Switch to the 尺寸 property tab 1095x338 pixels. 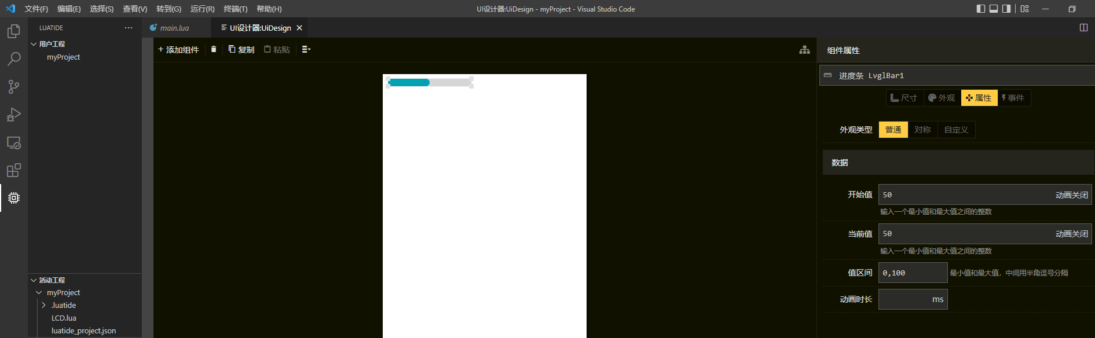[904, 98]
